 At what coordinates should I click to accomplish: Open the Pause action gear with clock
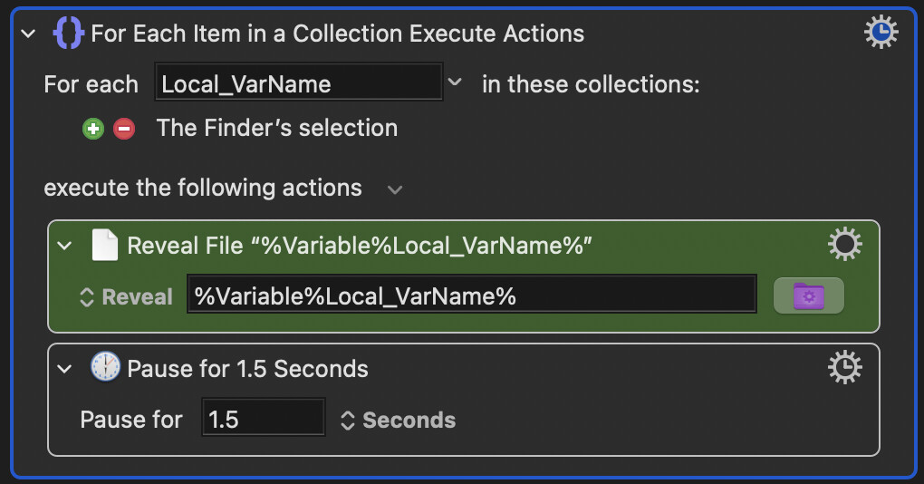coord(845,367)
